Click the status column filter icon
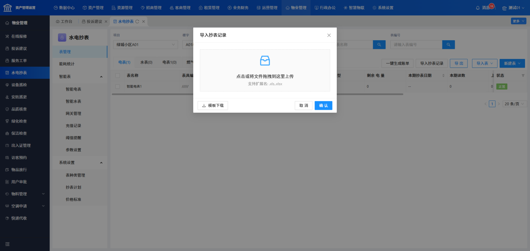 523,75
